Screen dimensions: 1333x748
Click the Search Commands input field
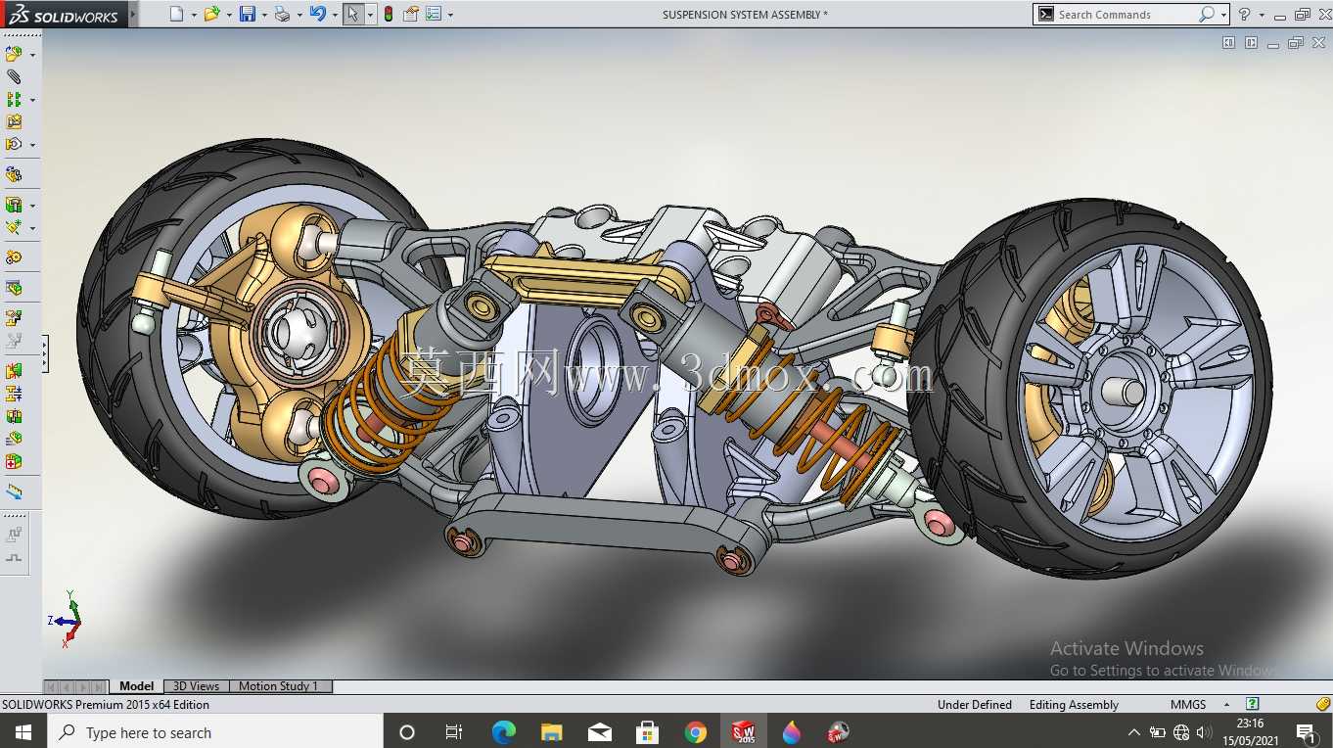(x=1126, y=14)
